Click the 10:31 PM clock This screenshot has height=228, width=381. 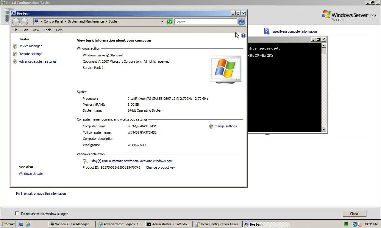pos(371,224)
